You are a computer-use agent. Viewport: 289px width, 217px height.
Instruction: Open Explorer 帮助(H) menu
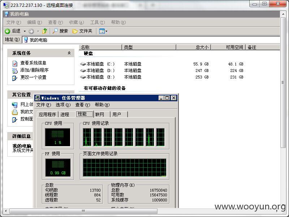click(118, 22)
